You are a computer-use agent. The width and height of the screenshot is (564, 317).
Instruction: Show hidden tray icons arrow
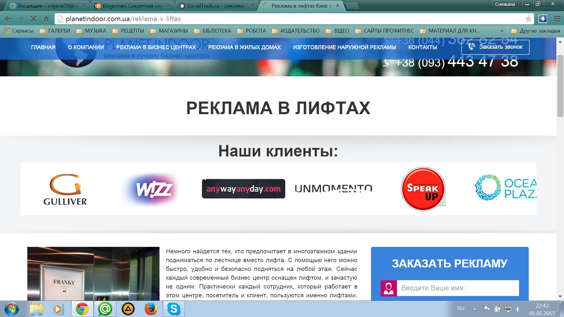click(474, 309)
